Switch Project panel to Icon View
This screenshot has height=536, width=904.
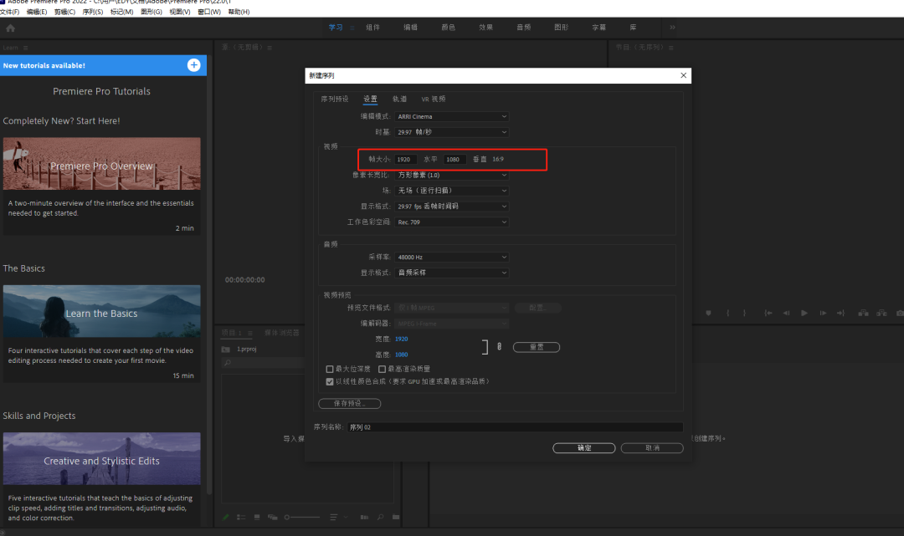257,517
